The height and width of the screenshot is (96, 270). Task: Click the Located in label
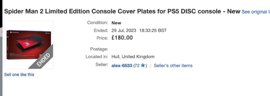(97, 57)
